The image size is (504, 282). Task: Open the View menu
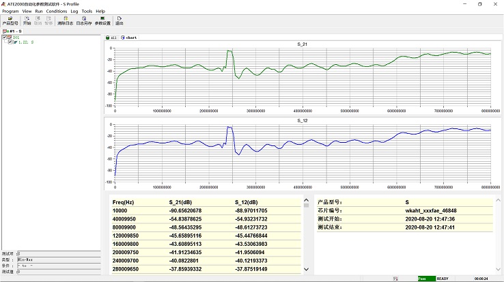27,11
